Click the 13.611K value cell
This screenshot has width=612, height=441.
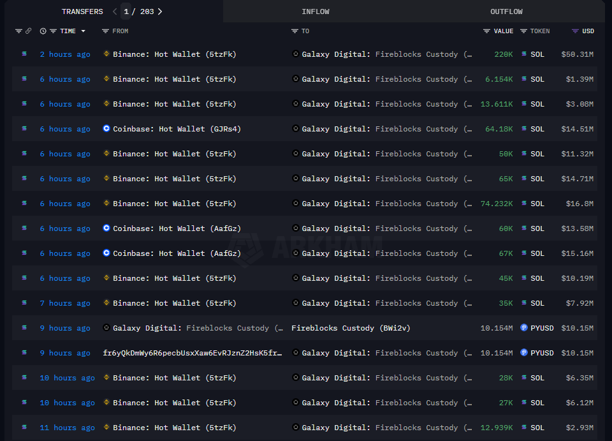pos(497,104)
